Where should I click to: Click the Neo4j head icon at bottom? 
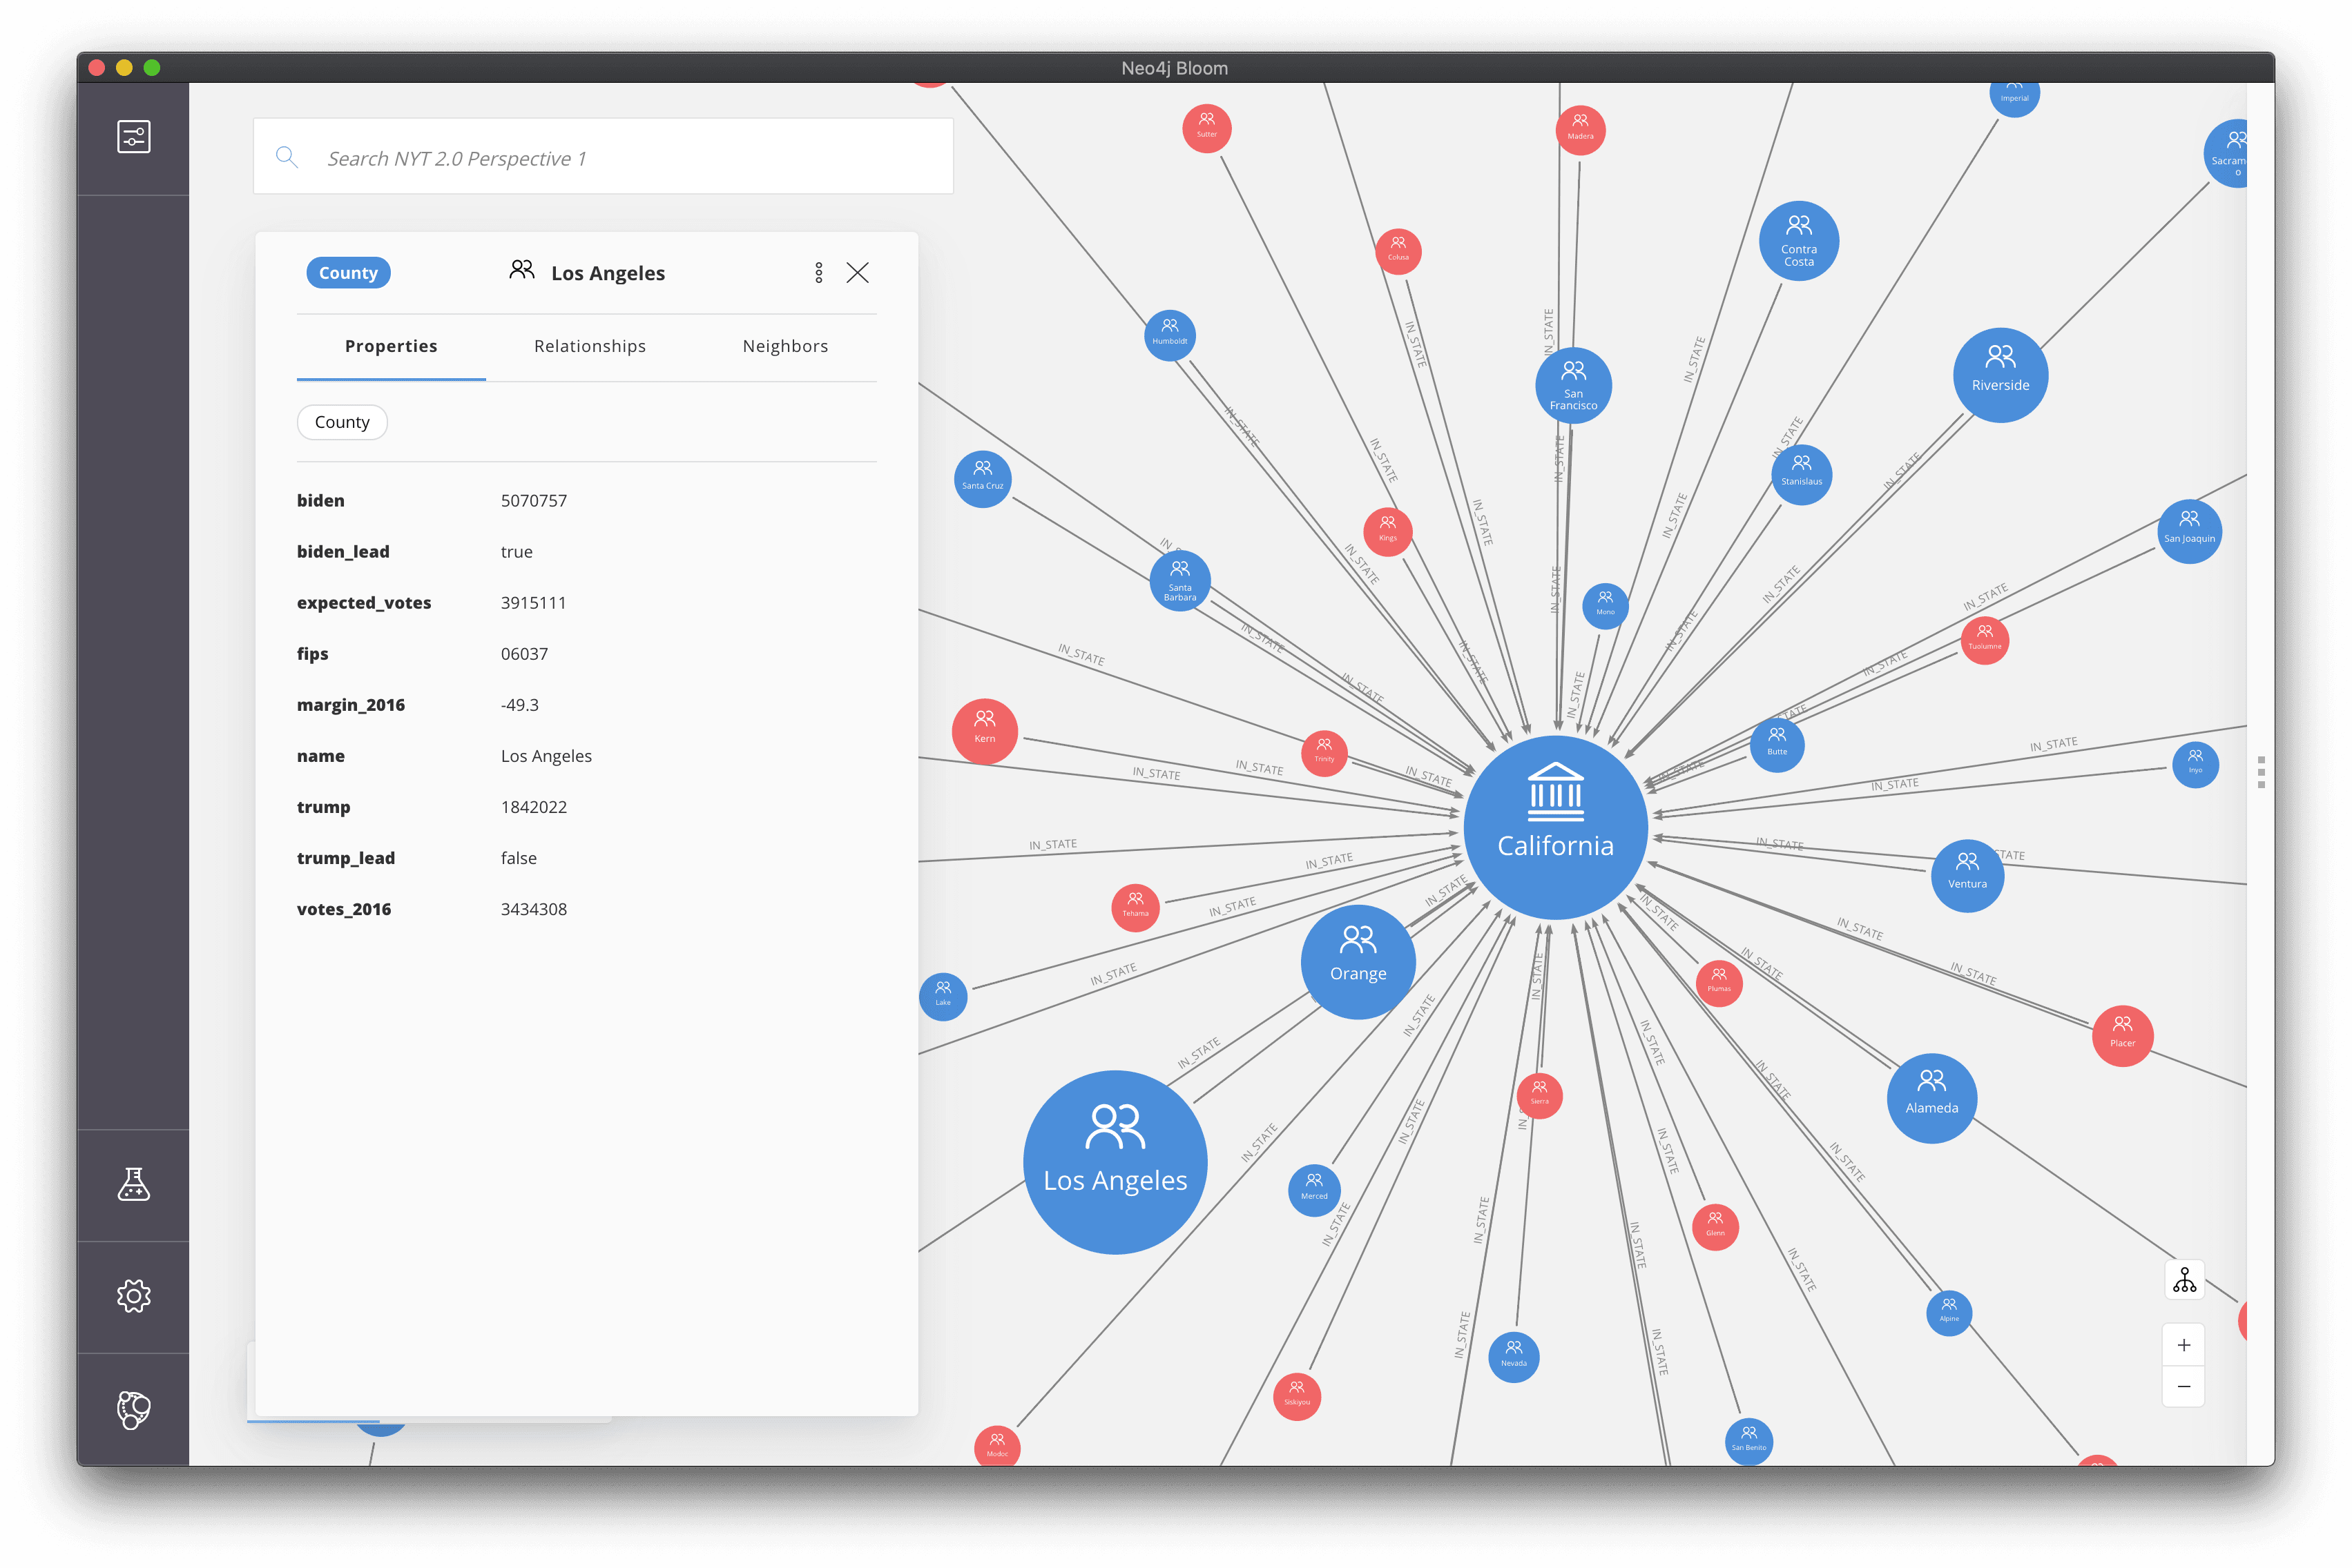coord(133,1409)
